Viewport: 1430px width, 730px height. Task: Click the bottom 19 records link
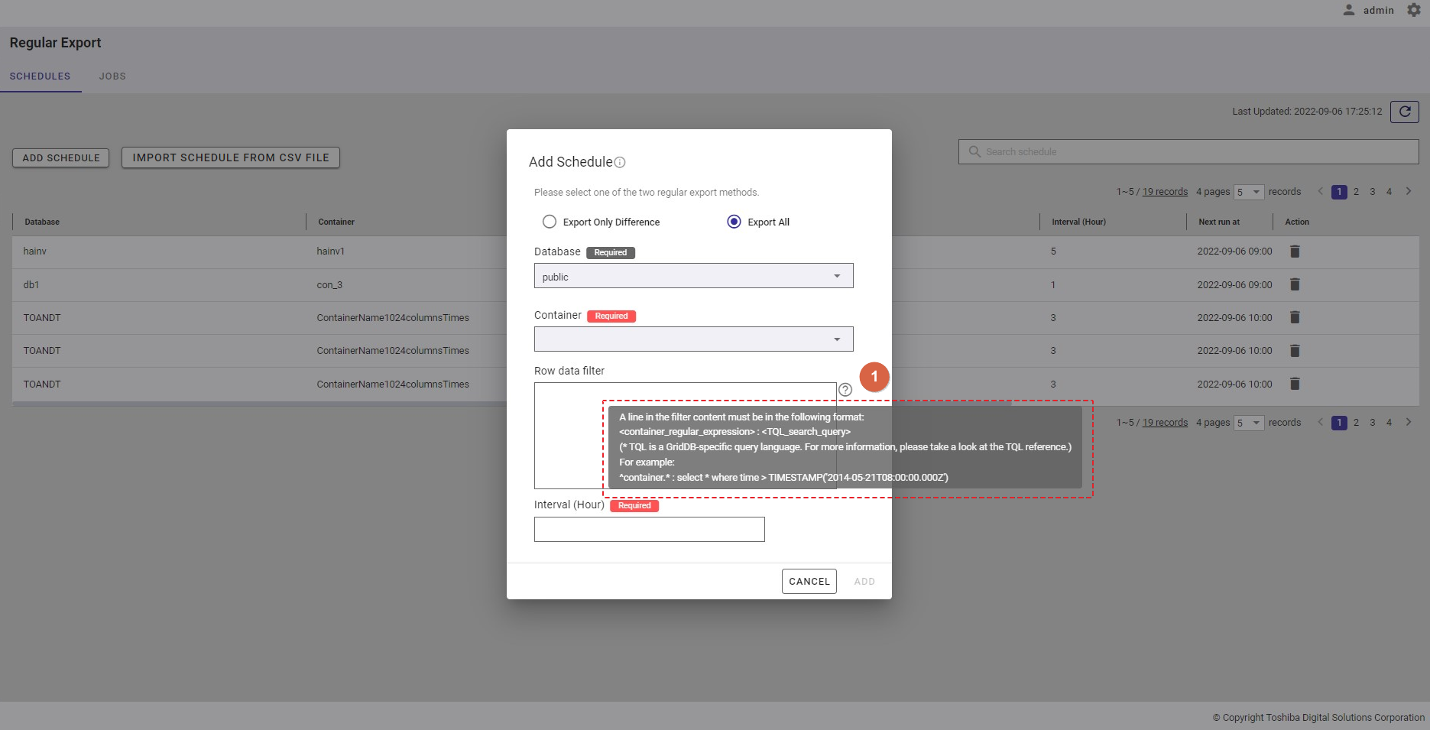point(1165,423)
